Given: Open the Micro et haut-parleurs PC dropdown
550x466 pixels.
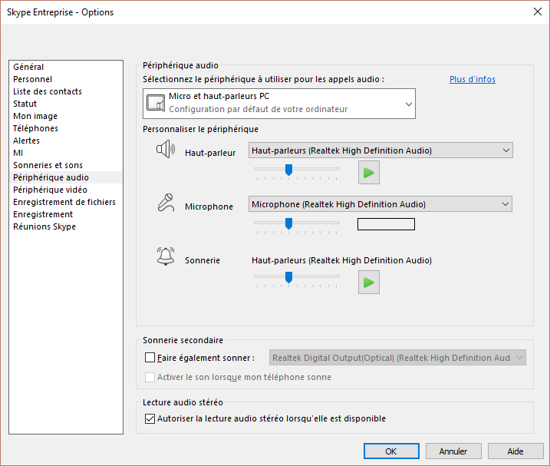Looking at the screenshot, I should 279,104.
